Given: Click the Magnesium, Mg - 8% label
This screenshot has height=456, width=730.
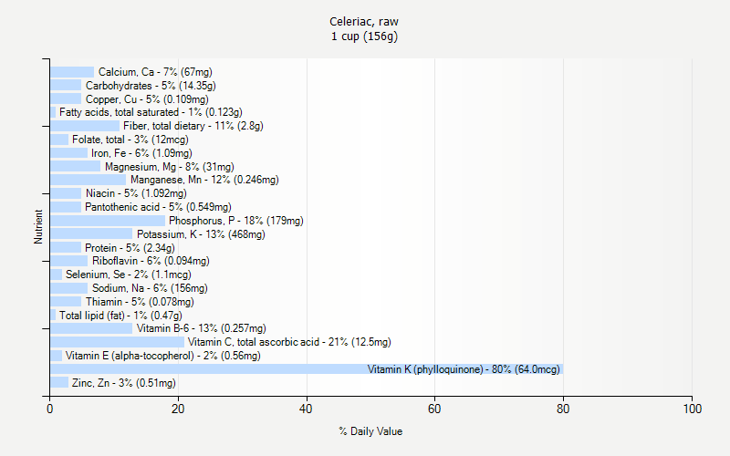Looking at the screenshot, I should click(x=169, y=167).
